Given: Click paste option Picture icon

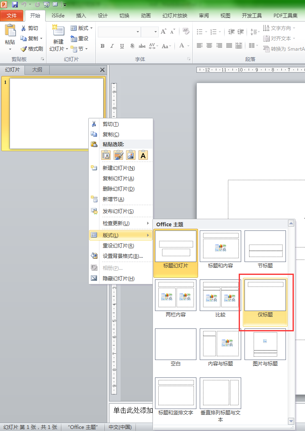Looking at the screenshot, I should click(x=131, y=155).
